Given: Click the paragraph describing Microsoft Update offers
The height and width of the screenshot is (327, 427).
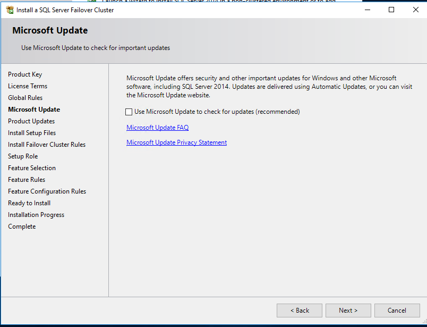Looking at the screenshot, I should [269, 87].
